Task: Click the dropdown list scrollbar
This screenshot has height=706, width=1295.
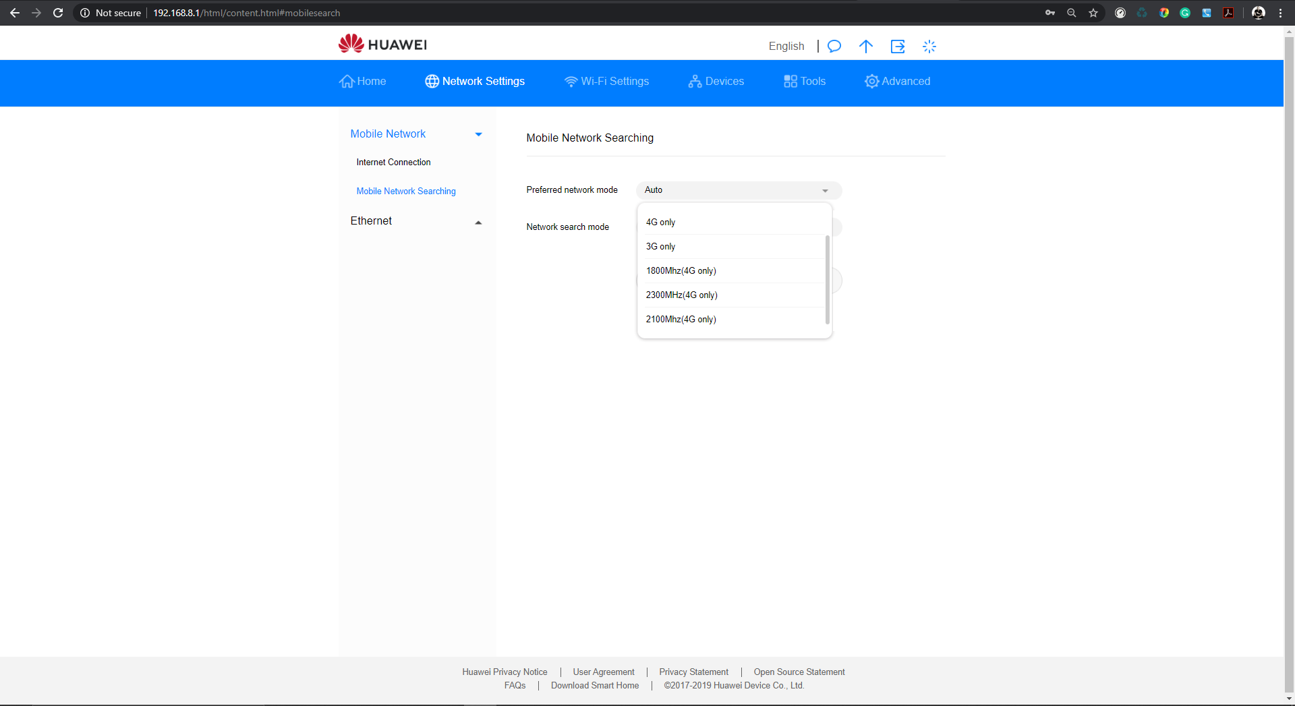Action: tap(828, 279)
